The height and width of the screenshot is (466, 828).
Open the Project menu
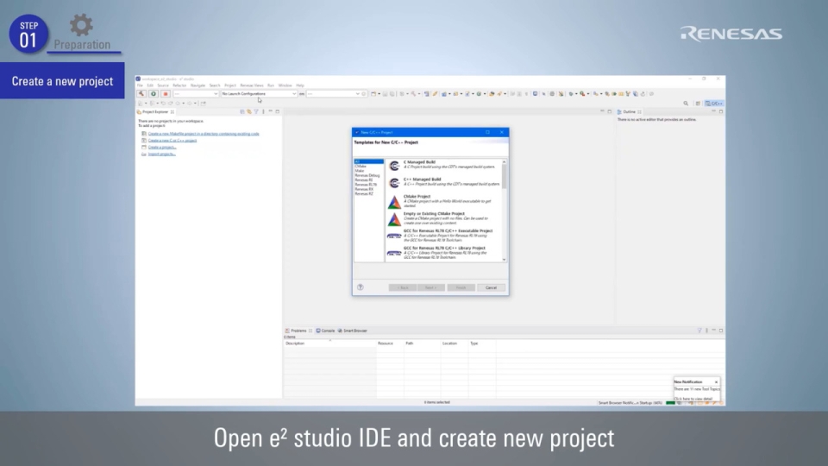(x=230, y=85)
